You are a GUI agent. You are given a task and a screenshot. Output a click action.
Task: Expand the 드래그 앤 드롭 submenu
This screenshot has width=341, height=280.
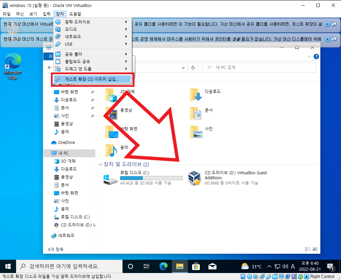click(93, 69)
